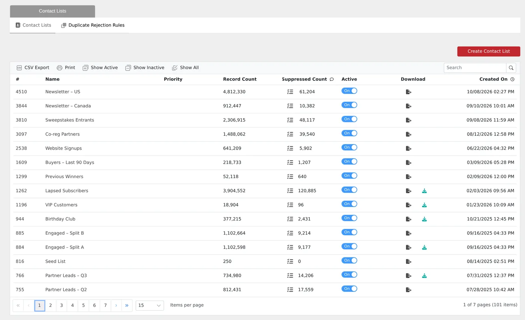Image resolution: width=525 pixels, height=320 pixels.
Task: Click export file icon for Engaged – Split B
Action: tap(408, 233)
